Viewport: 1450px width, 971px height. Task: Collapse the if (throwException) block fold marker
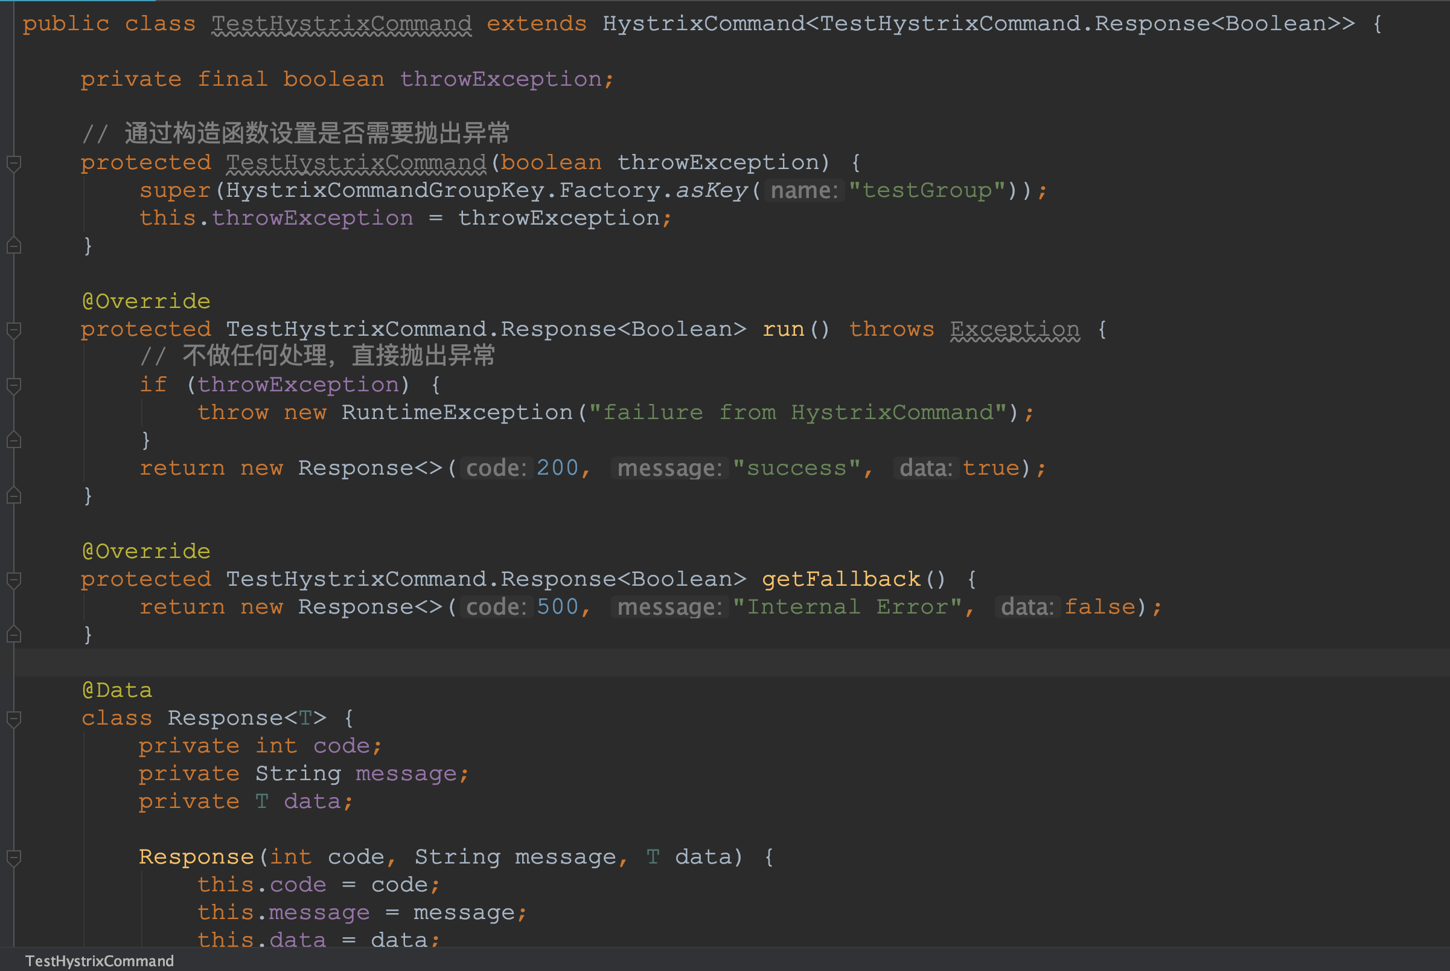point(14,386)
